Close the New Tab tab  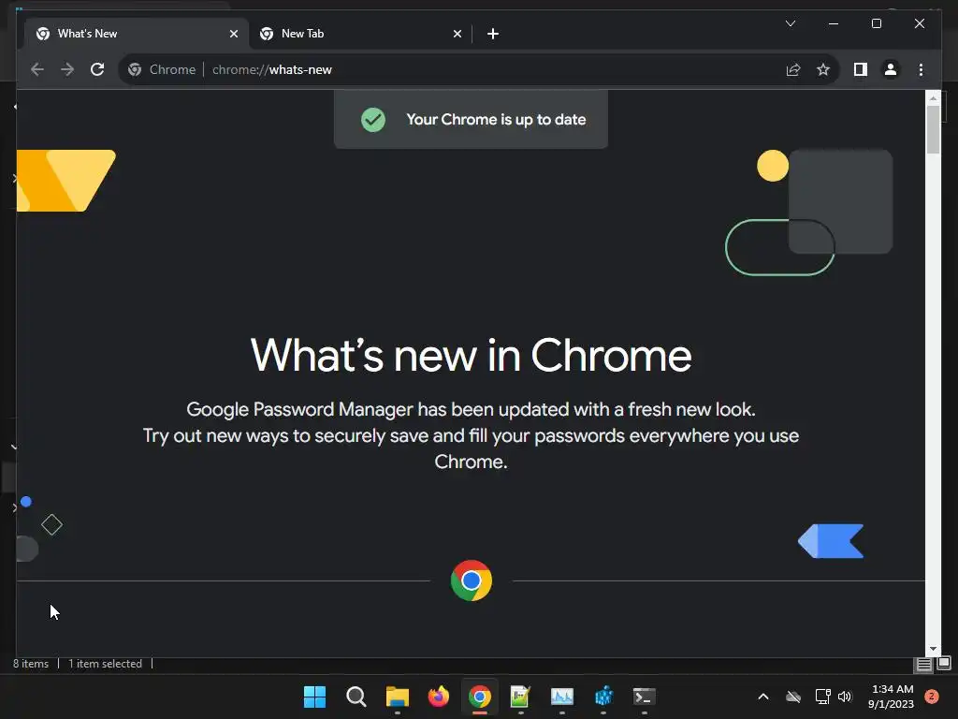[457, 34]
